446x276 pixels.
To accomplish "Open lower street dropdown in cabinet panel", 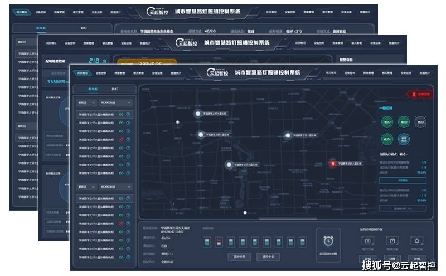I will coord(116,187).
